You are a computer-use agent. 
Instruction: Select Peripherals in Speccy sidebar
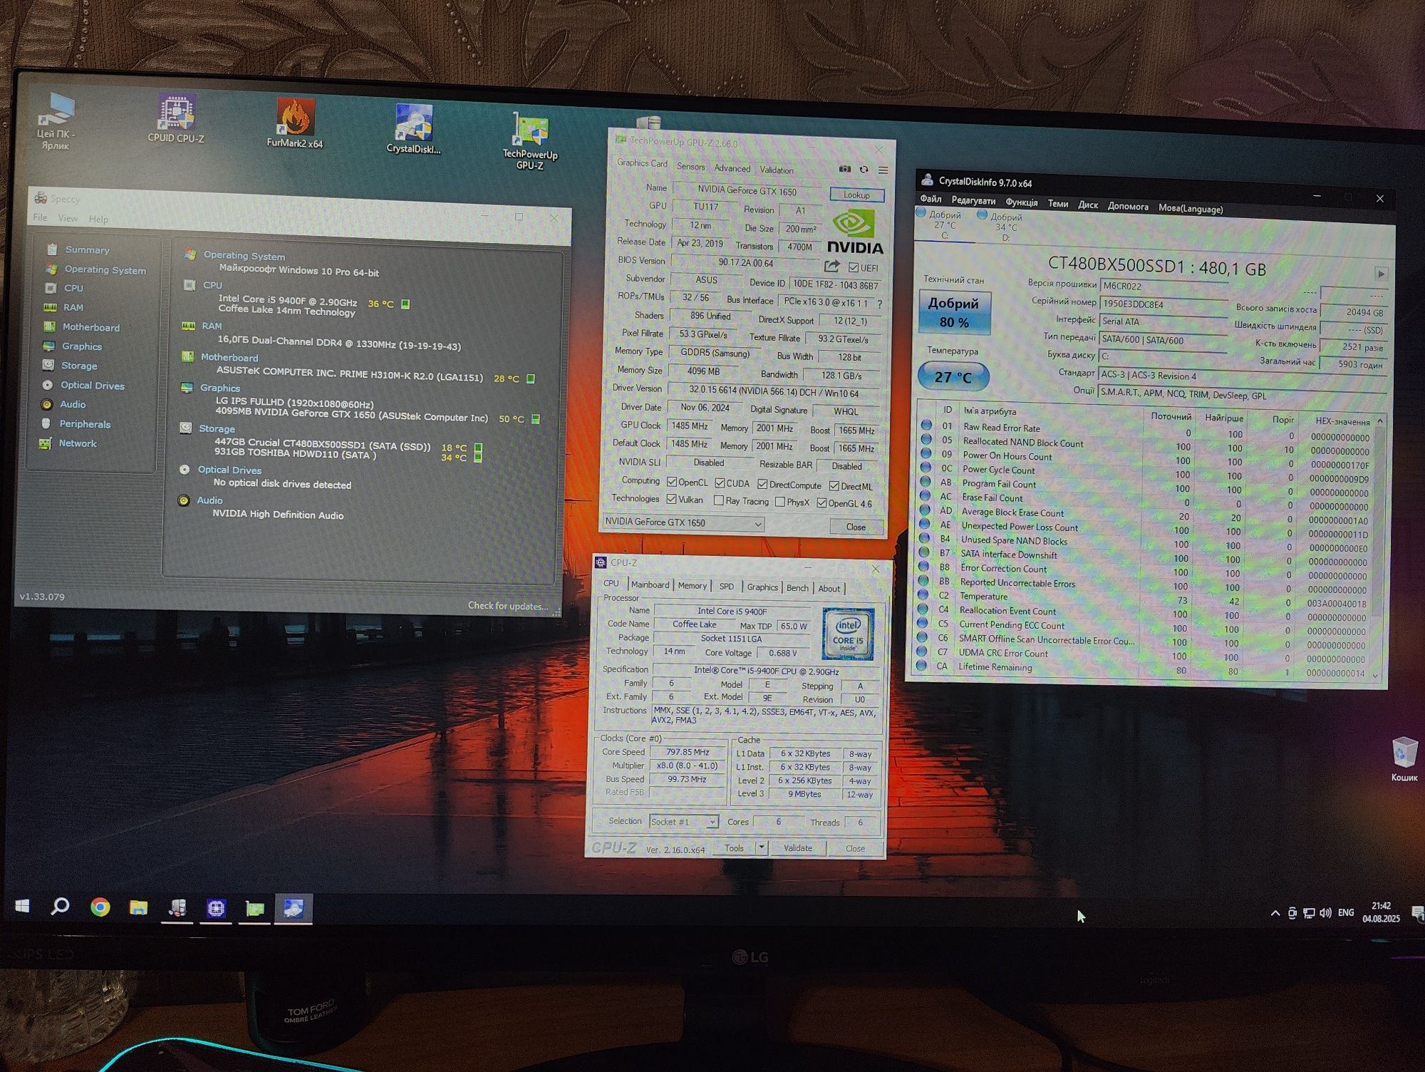coord(85,424)
